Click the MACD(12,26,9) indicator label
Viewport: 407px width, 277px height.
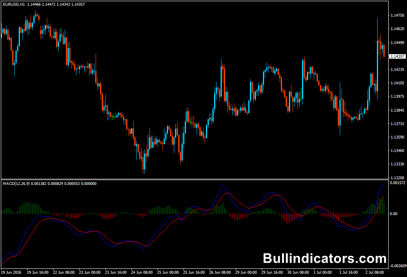pyautogui.click(x=16, y=184)
